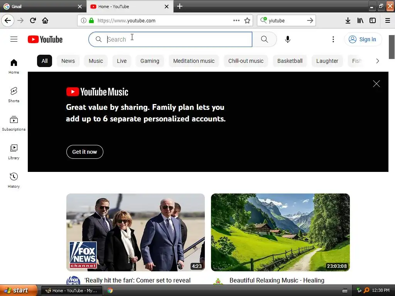Click the YouTube search magnifier button
Viewport: 395px width, 296px height.
coord(264,39)
